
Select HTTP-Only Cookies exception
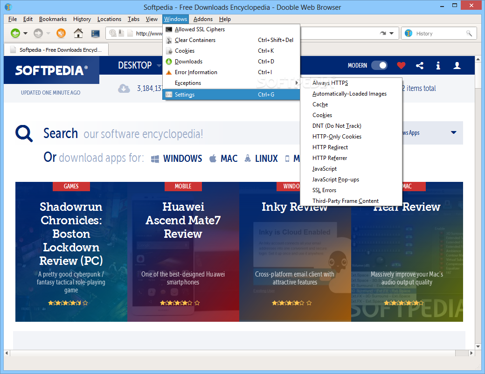(x=351, y=137)
